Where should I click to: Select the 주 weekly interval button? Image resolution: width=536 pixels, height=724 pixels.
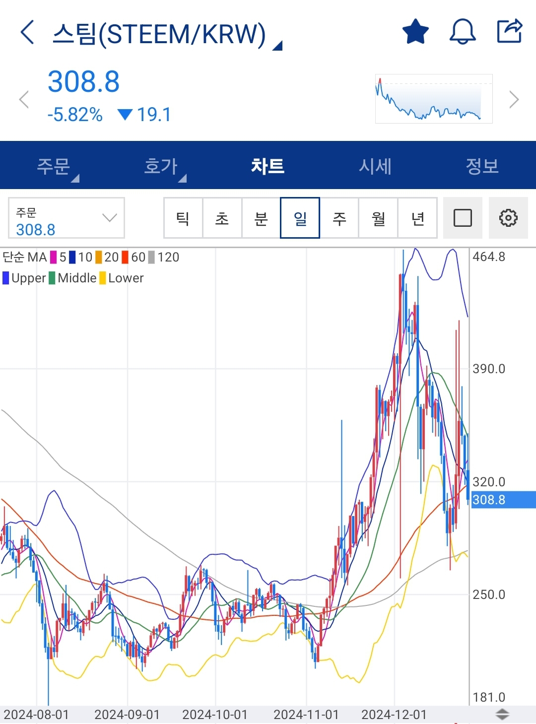click(x=339, y=218)
